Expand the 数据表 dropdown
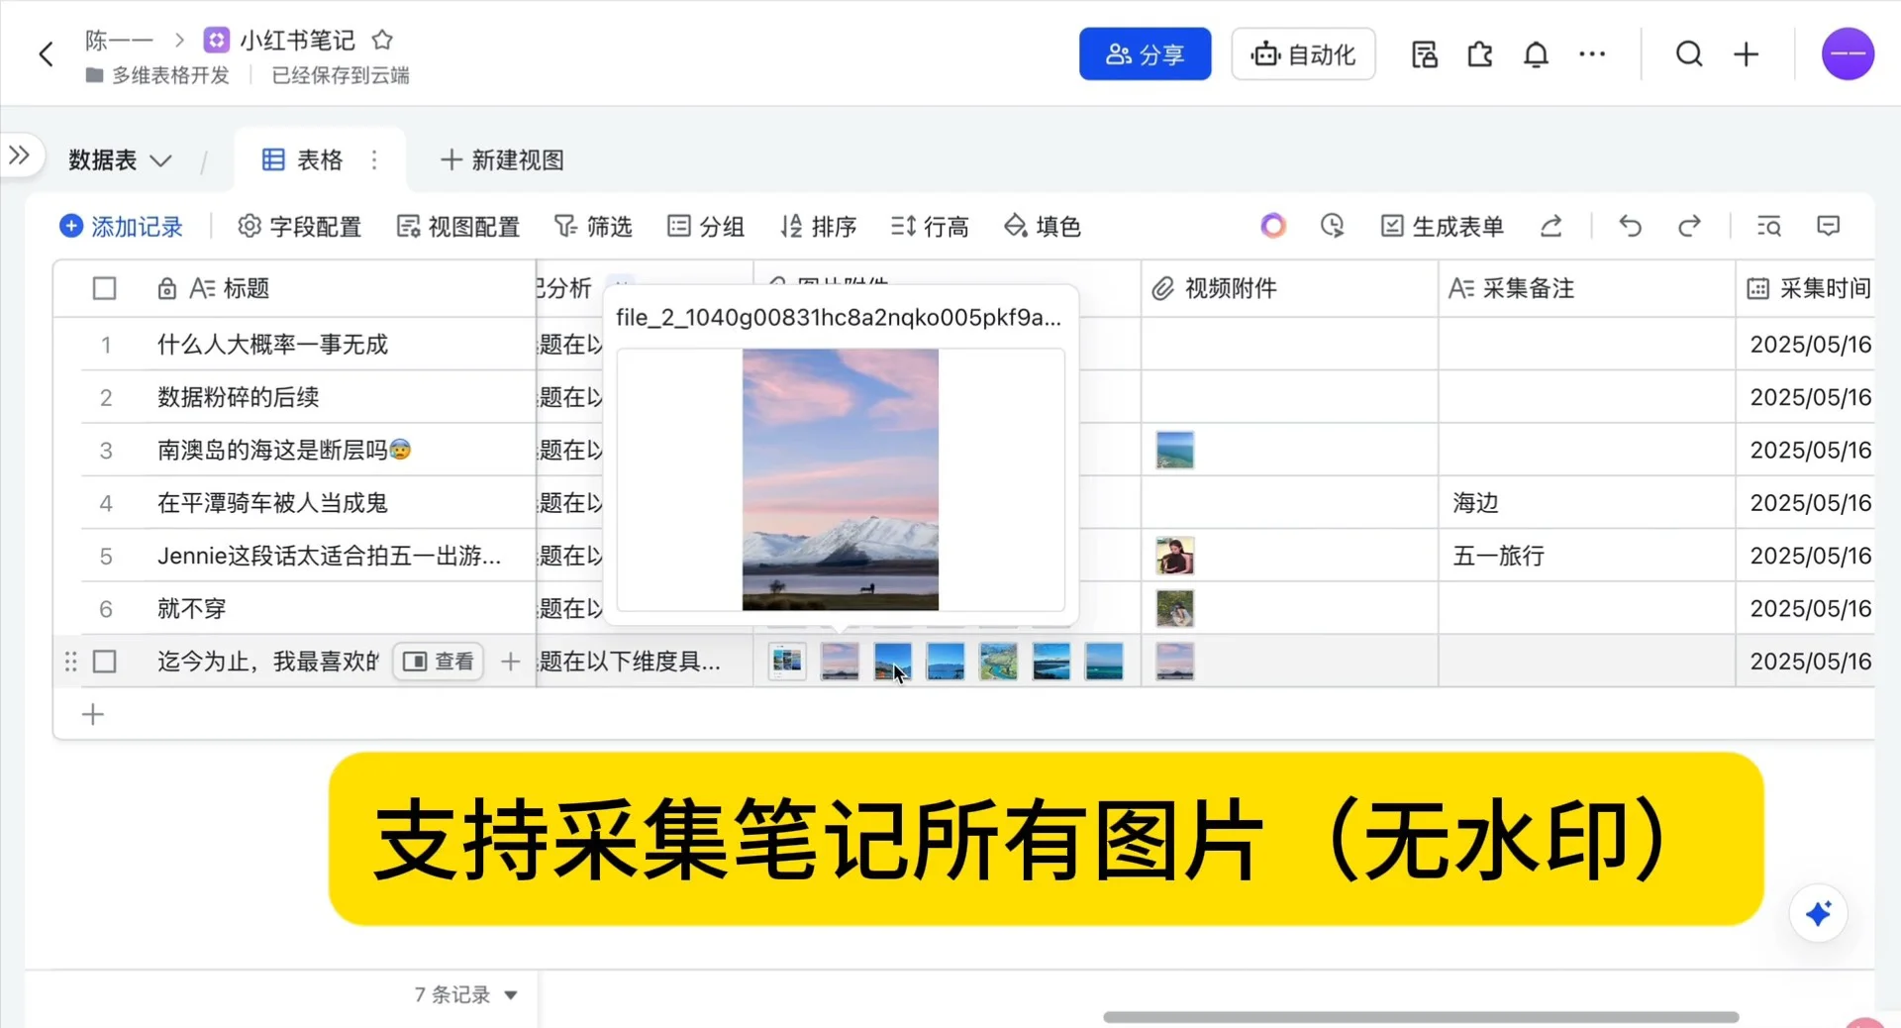This screenshot has width=1901, height=1028. (161, 160)
